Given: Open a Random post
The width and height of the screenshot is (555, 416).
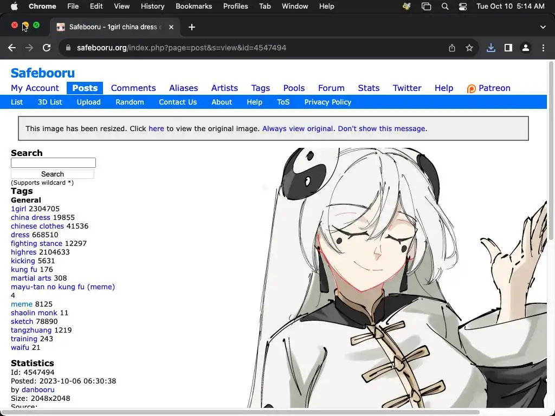Looking at the screenshot, I should [130, 102].
